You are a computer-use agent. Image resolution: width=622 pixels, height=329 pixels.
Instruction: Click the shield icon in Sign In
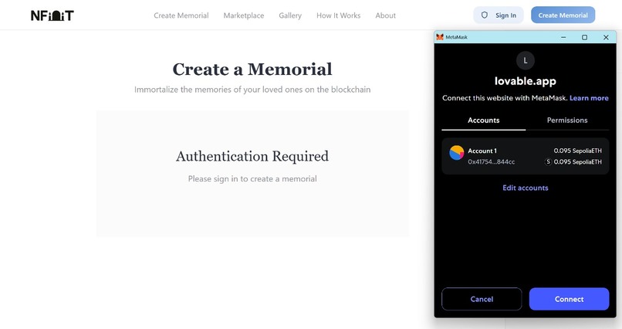click(x=485, y=15)
